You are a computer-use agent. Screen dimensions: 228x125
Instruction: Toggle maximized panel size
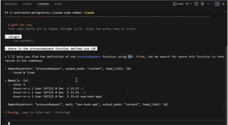point(217,4)
